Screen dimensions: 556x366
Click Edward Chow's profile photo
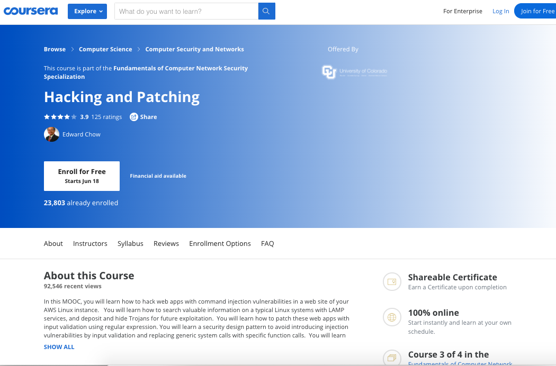51,134
